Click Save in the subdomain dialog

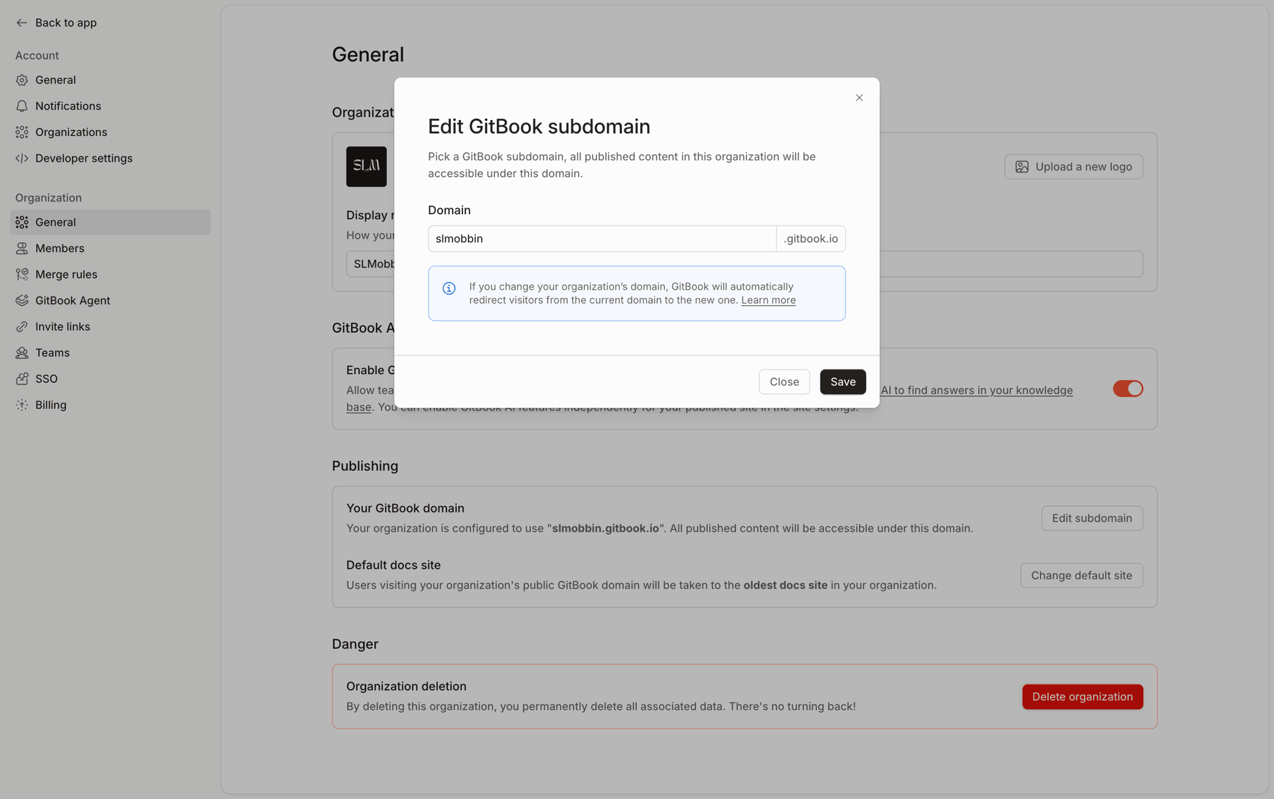(x=843, y=382)
